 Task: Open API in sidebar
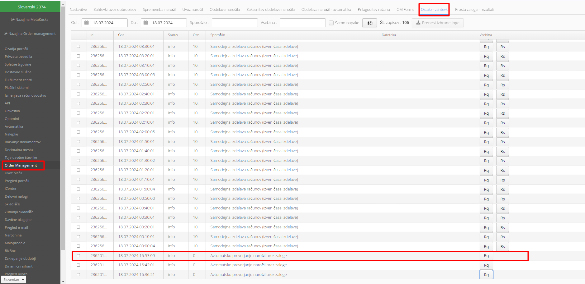pos(7,103)
